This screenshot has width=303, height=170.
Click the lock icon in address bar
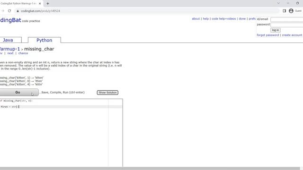click(x=18, y=11)
